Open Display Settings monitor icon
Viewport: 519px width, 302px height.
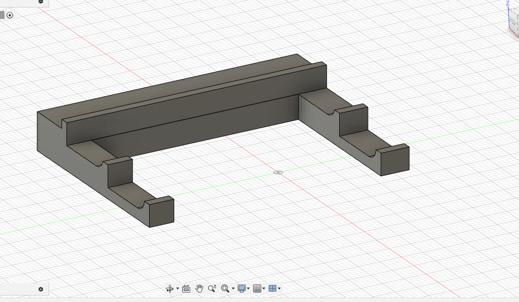pos(242,289)
